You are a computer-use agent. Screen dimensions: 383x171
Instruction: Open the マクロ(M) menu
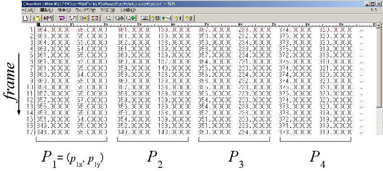tap(108, 10)
